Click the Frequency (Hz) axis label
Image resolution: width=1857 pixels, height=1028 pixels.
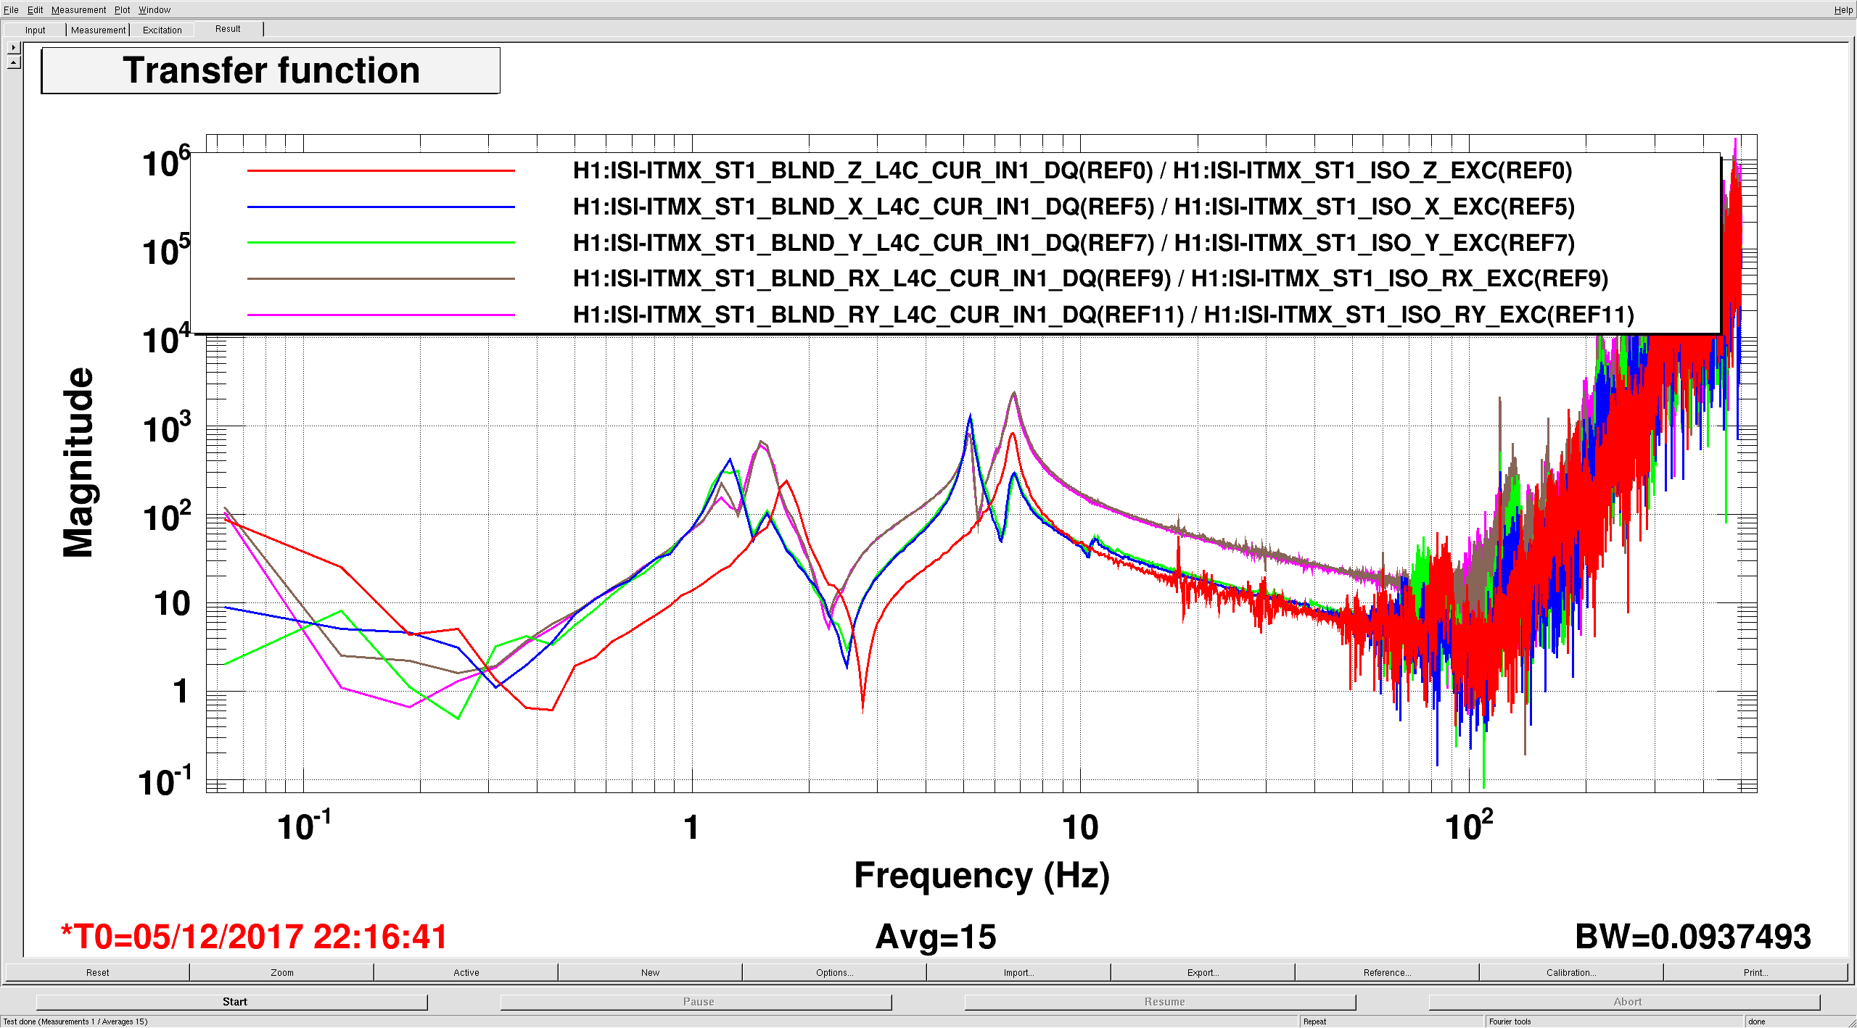982,875
